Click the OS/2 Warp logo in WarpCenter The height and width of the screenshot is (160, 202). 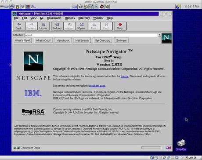(x=4, y=7)
